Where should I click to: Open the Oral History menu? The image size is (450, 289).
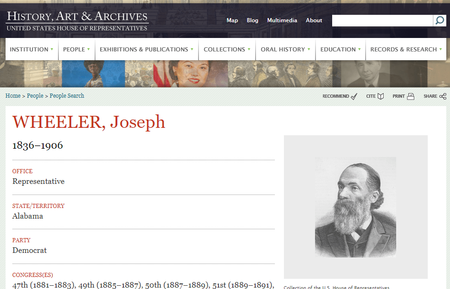pos(285,49)
